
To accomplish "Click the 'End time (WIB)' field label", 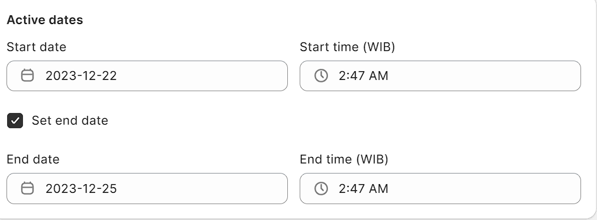I will click(344, 159).
